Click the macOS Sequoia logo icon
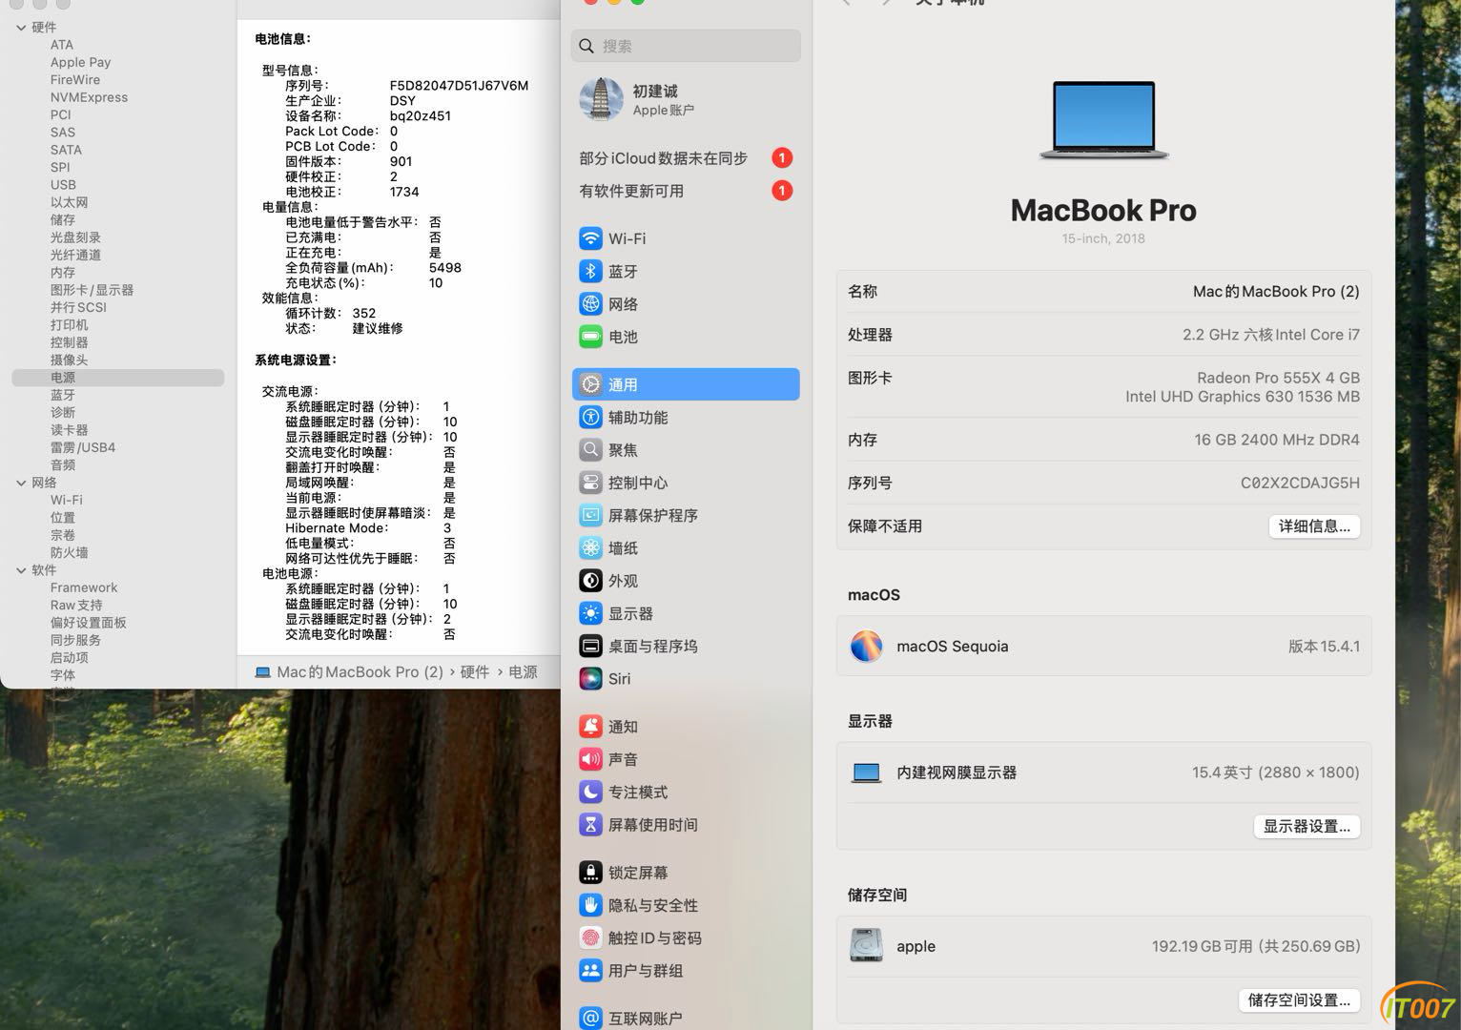Image resolution: width=1461 pixels, height=1030 pixels. tap(866, 646)
